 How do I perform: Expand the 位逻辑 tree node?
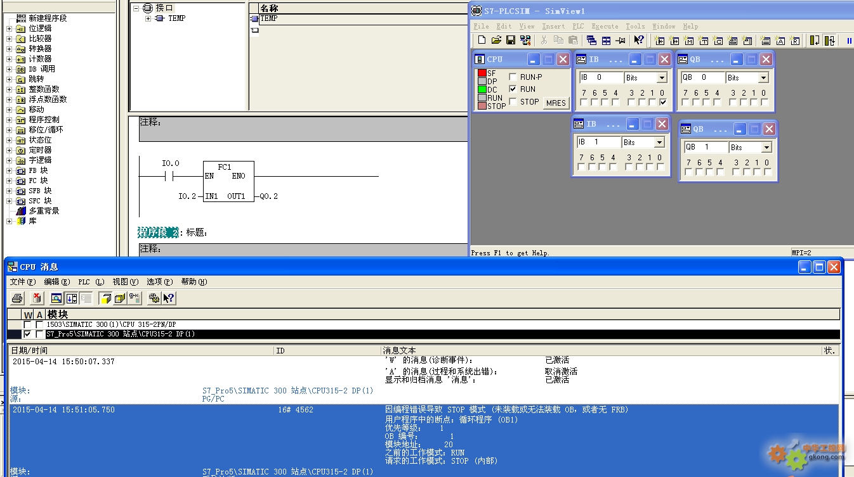[9, 29]
